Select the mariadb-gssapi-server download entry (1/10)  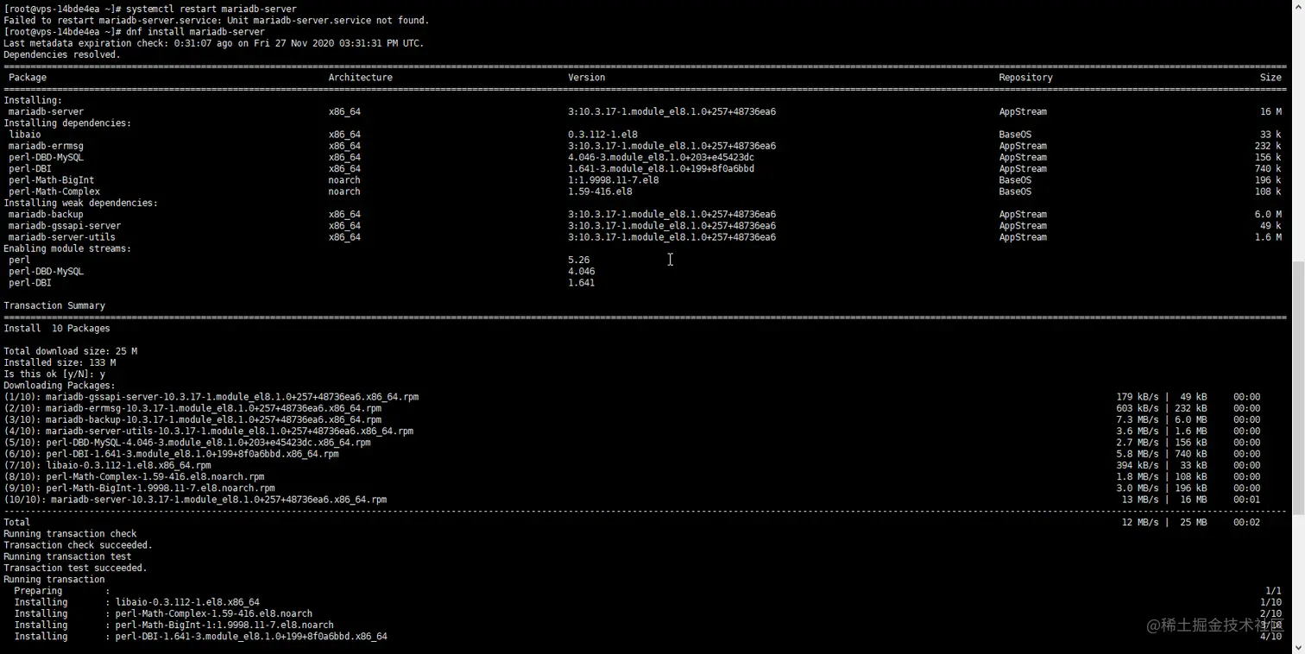click(x=211, y=396)
